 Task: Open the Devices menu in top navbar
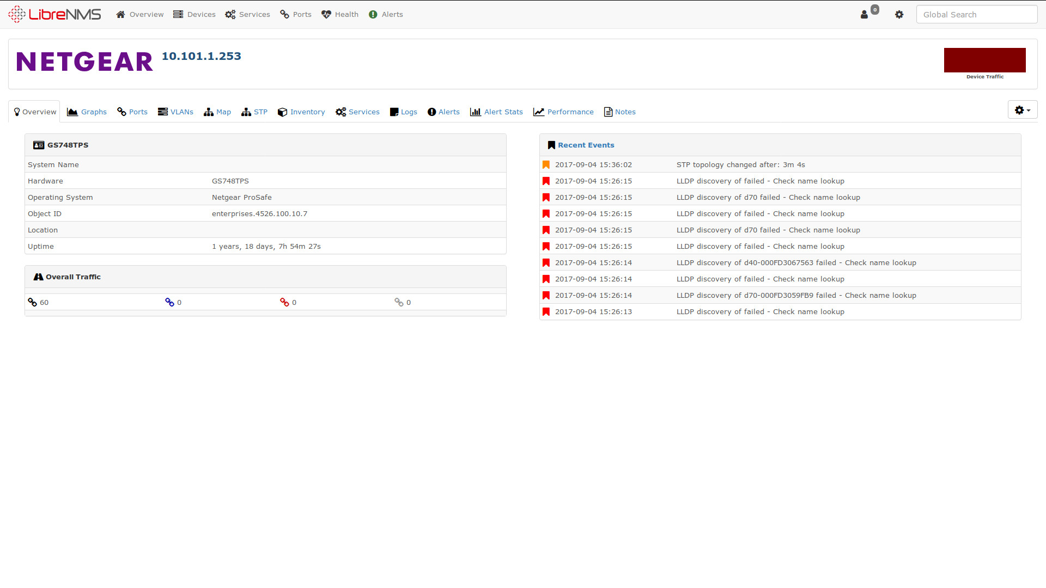pyautogui.click(x=194, y=15)
